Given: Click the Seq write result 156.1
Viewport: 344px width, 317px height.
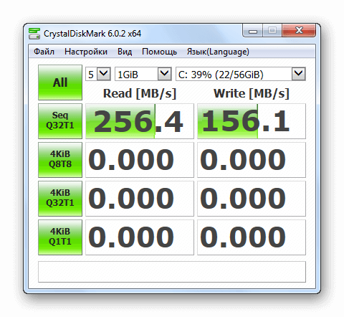Looking at the screenshot, I should (252, 121).
